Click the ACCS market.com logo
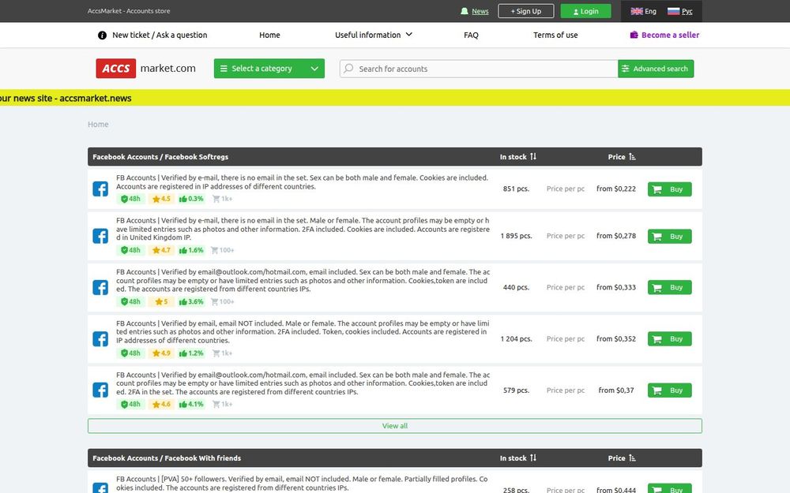This screenshot has width=790, height=493. click(145, 69)
